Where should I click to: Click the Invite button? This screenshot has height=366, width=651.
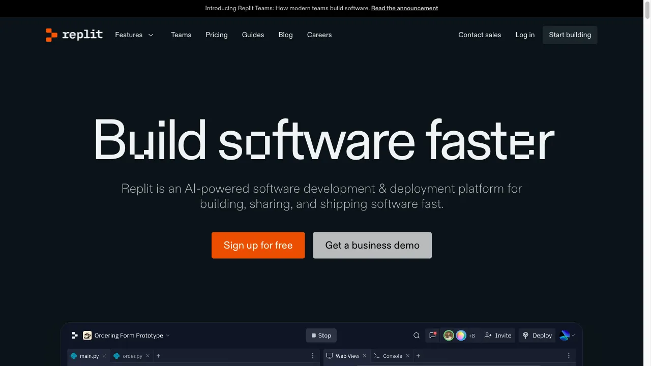[498, 335]
